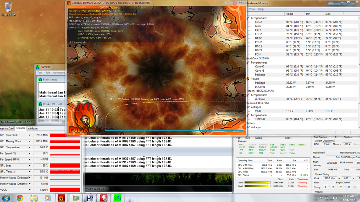360x202 pixels.
Task: Select Radeon HD 6470M device node
Action: pyautogui.click(x=258, y=103)
